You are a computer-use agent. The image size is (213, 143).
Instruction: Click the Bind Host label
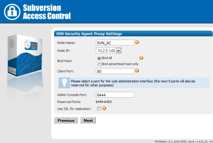click(65, 61)
